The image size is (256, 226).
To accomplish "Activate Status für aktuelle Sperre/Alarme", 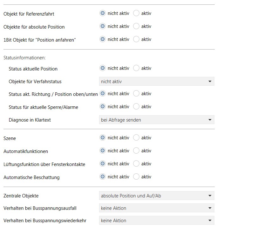I will tap(136, 107).
